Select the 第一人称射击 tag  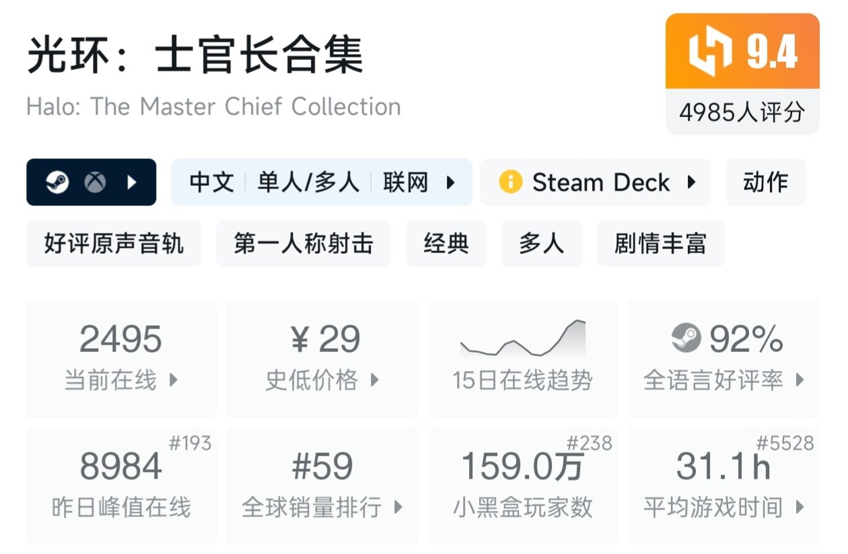pos(303,244)
